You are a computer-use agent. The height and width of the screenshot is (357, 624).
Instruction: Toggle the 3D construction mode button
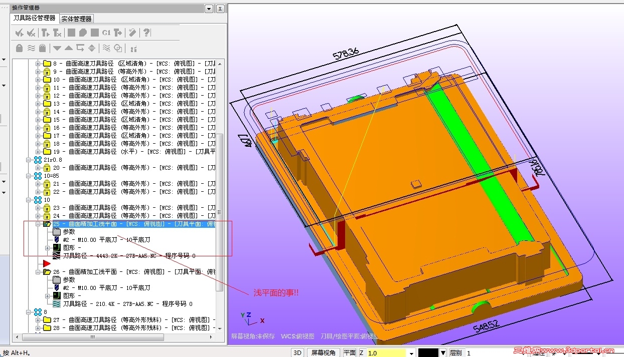coord(297,352)
